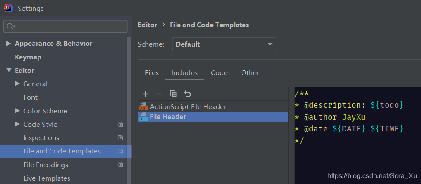Open Live Templates settings
421x184 pixels.
[x=47, y=178]
